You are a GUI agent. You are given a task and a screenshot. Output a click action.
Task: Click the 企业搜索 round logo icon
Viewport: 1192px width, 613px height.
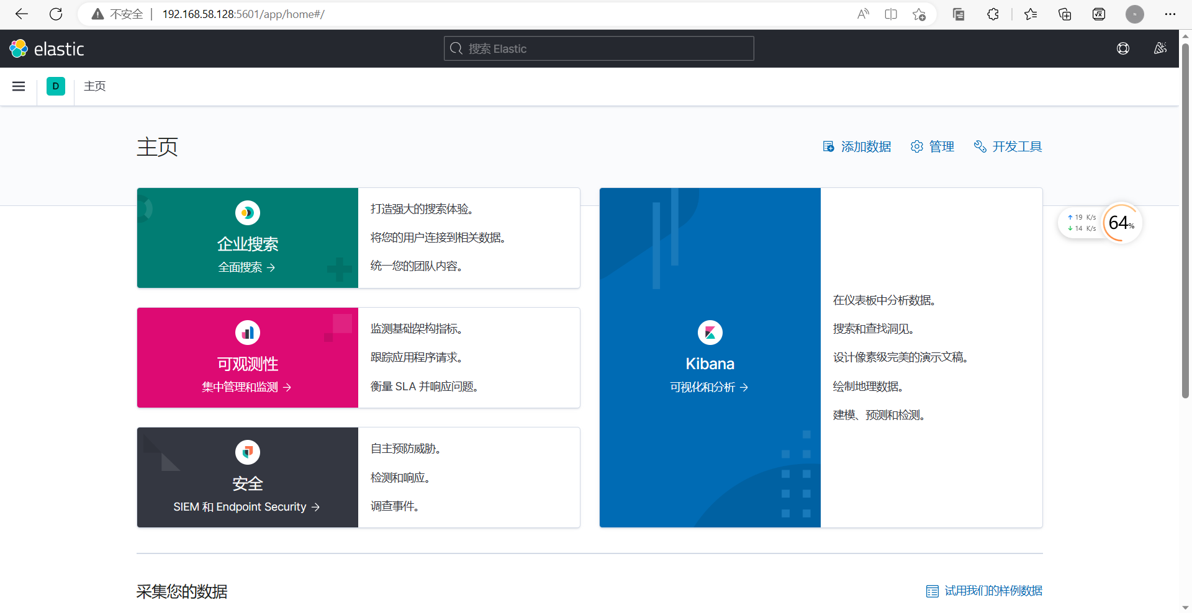(248, 213)
